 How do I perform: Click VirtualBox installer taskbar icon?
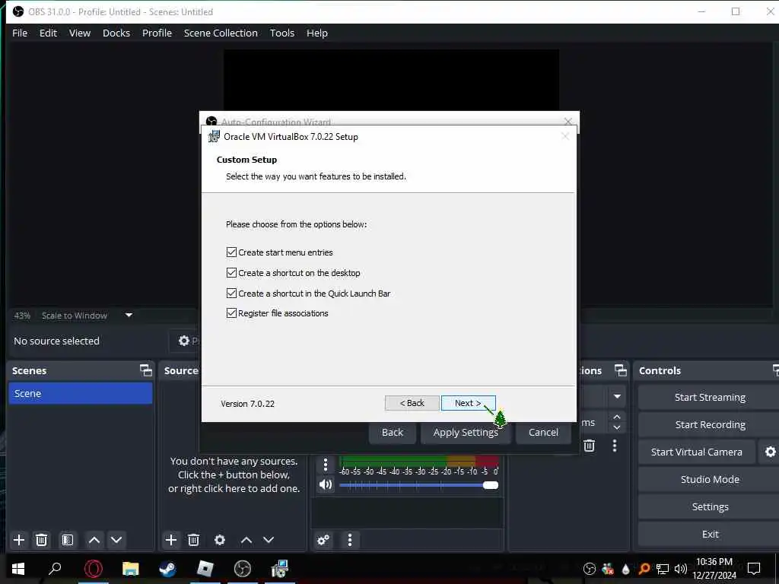[x=280, y=569]
